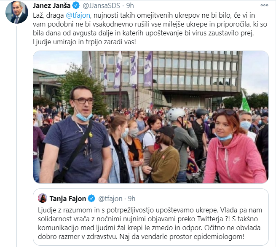Open the @JJansaSDS handle link
The image size is (276, 247).
tap(101, 5)
